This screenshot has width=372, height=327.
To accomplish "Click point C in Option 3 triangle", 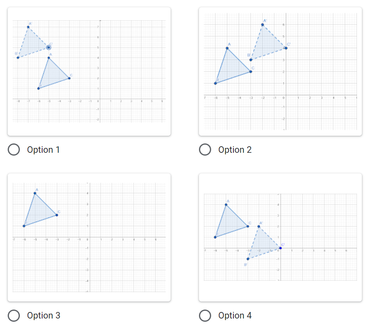I will click(57, 215).
